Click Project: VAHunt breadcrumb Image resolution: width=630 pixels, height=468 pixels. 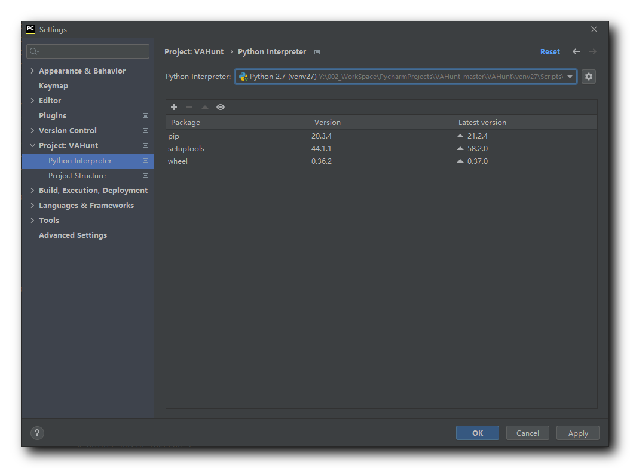[194, 52]
